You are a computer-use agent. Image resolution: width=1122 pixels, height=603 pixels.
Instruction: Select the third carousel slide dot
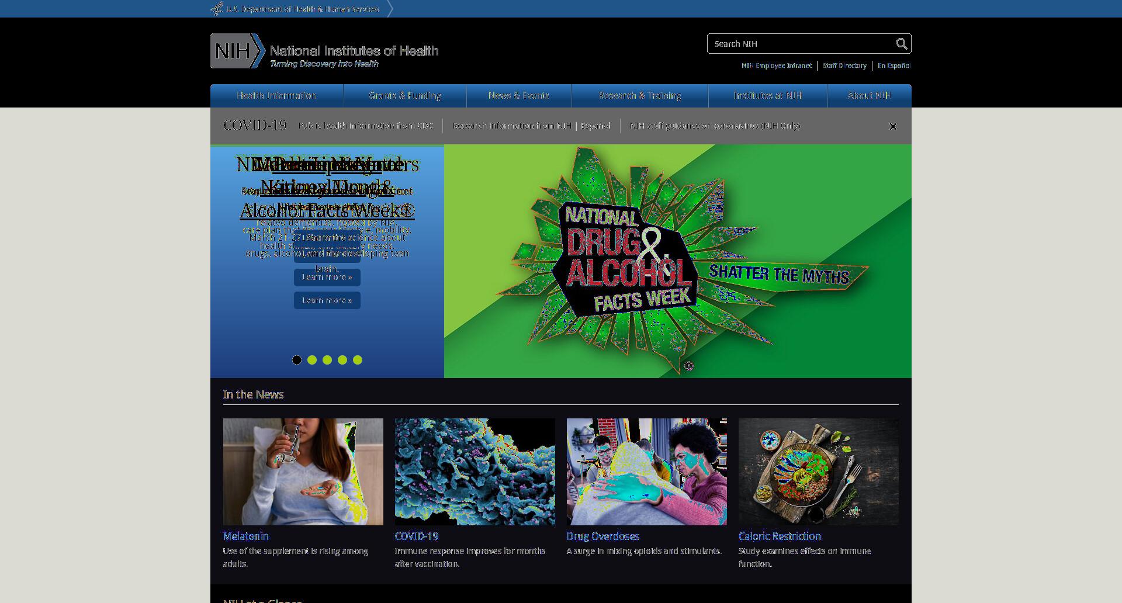point(327,360)
